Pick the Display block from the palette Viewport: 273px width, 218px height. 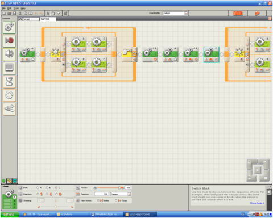(9, 68)
